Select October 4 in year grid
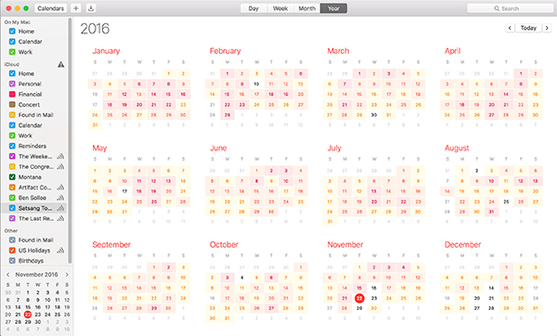The width and height of the screenshot is (557, 336). [x=242, y=278]
